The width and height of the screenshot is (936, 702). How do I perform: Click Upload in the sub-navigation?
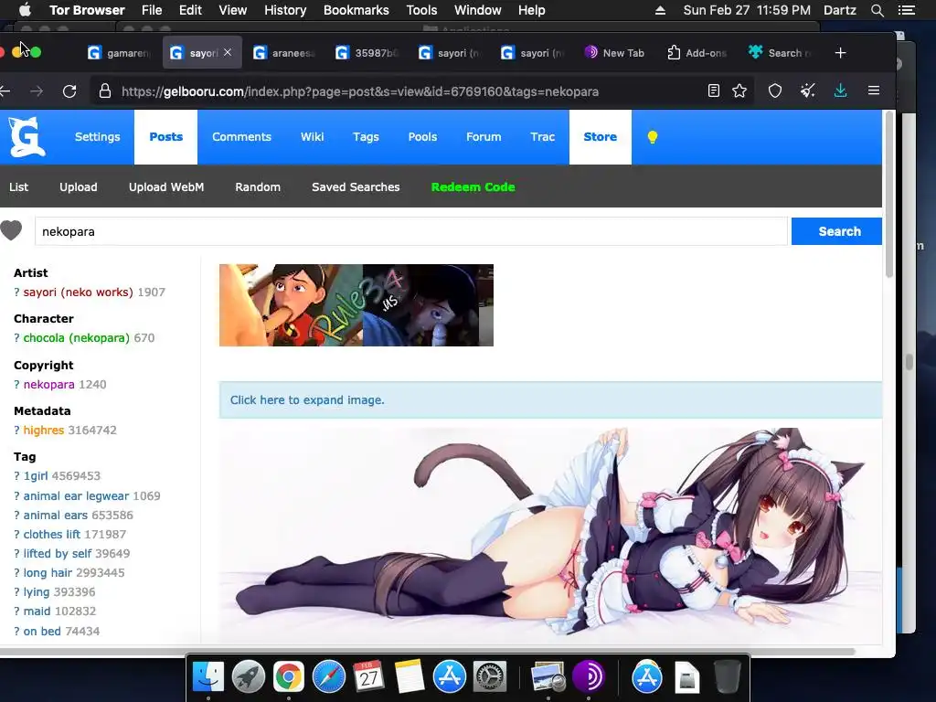coord(79,186)
